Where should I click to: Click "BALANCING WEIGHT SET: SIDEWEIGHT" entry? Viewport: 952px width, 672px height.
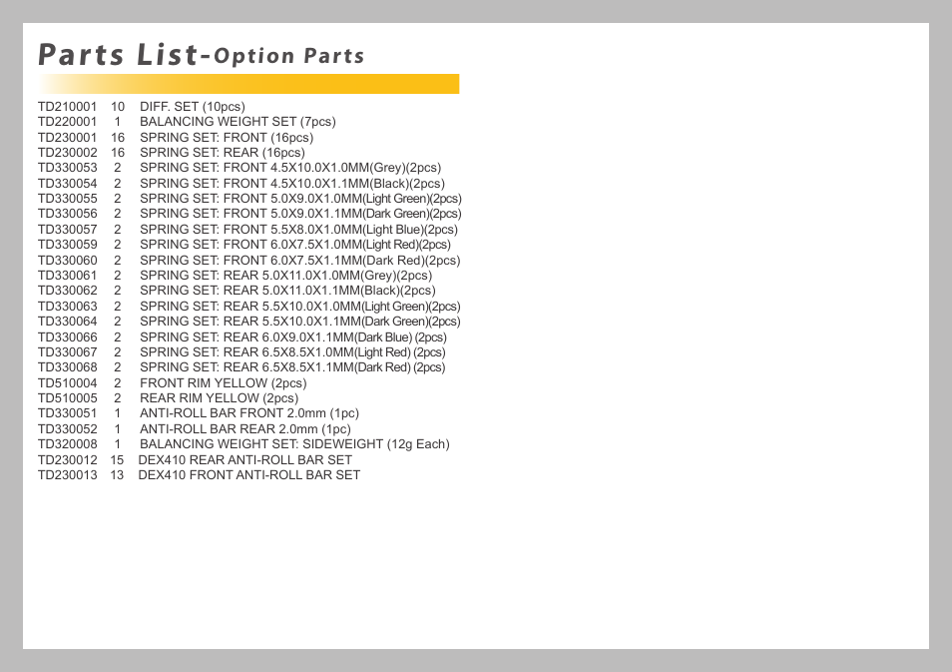point(294,444)
